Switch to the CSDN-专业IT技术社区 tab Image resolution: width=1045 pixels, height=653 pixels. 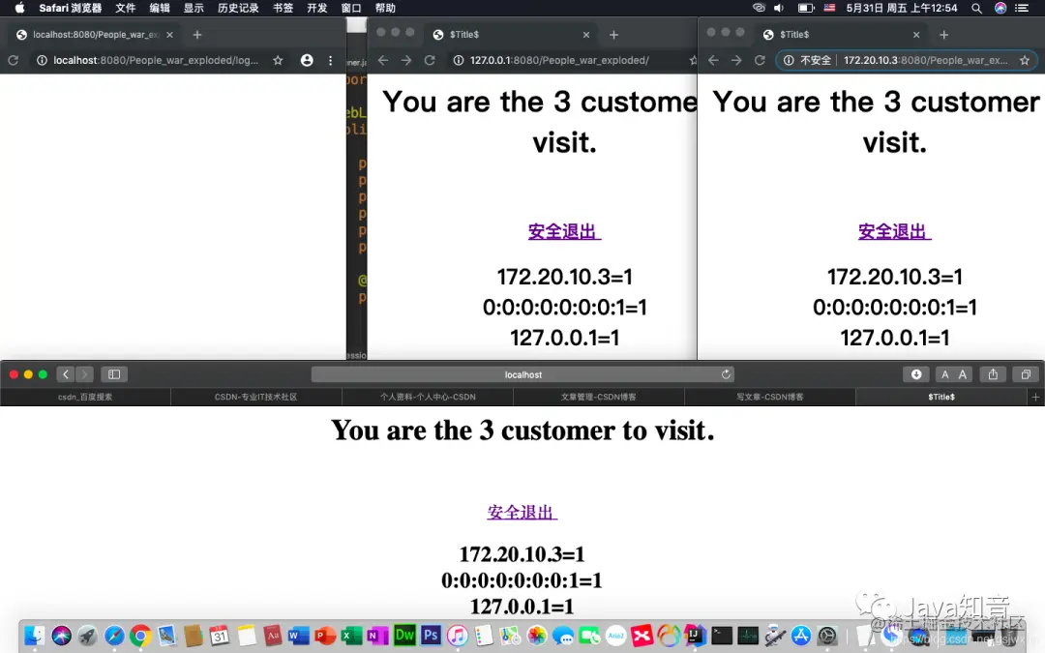(x=255, y=398)
